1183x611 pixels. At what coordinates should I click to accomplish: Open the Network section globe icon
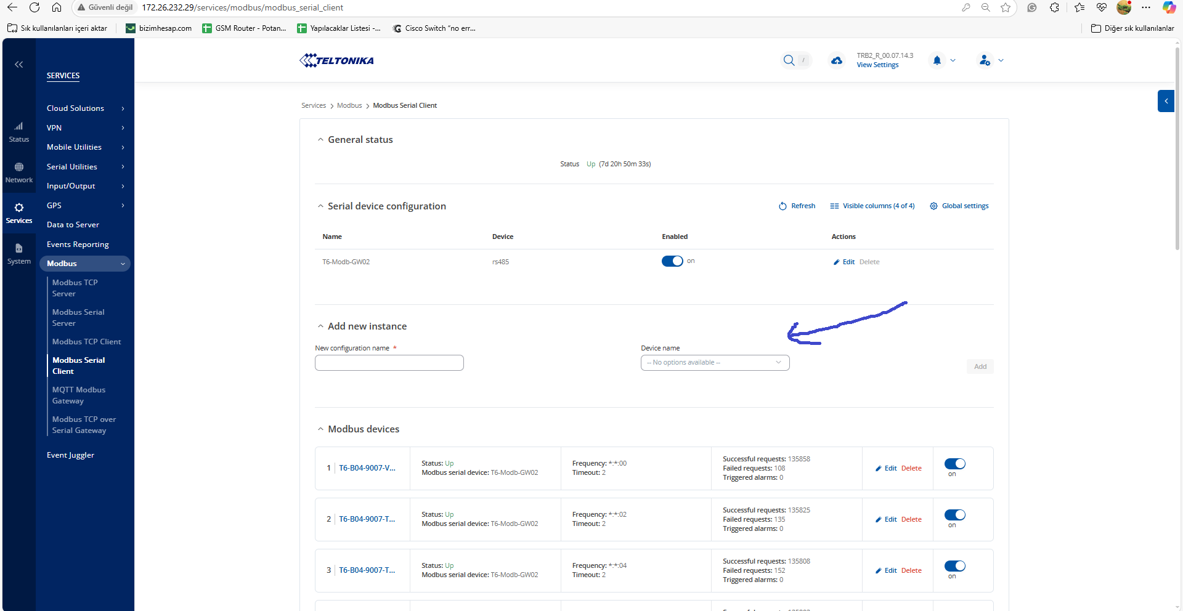point(19,168)
